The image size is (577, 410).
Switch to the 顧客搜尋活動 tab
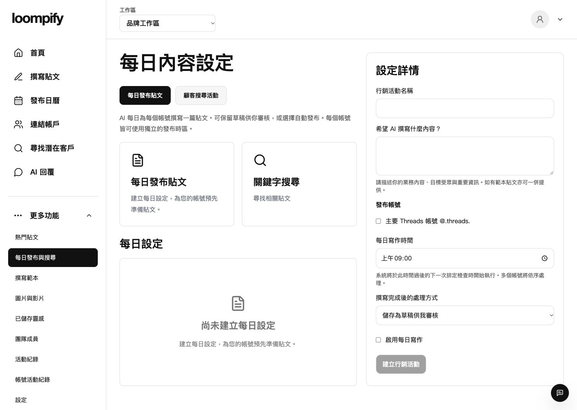point(201,95)
